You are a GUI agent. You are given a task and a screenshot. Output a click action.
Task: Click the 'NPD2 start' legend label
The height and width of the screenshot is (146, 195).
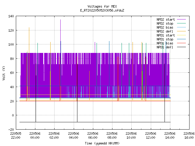coord(166,19)
